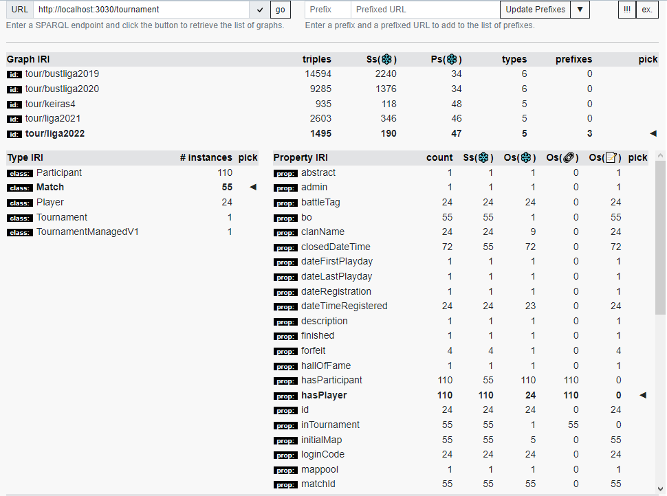Screen dimensions: 667x496
Task: Open the Update Prefixes dropdown arrow
Action: tap(580, 10)
